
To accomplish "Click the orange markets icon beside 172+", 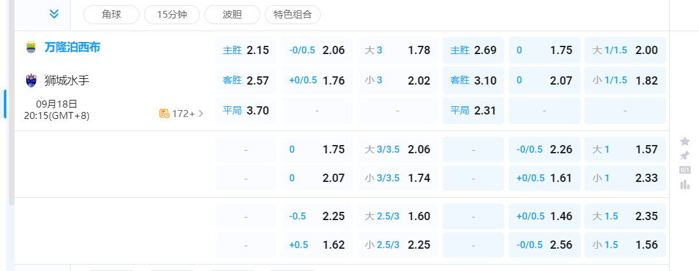I will point(164,114).
